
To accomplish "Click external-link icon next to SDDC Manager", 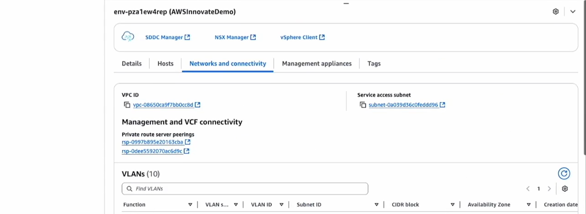I will click(187, 37).
